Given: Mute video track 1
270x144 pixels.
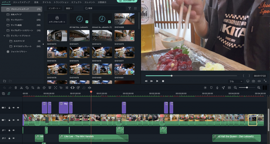Looking at the screenshot, I should pos(14,120).
